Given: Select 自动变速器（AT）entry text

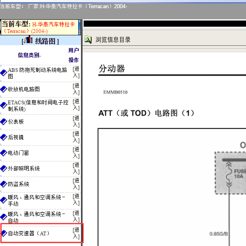Looking at the screenshot, I should click(29, 233).
